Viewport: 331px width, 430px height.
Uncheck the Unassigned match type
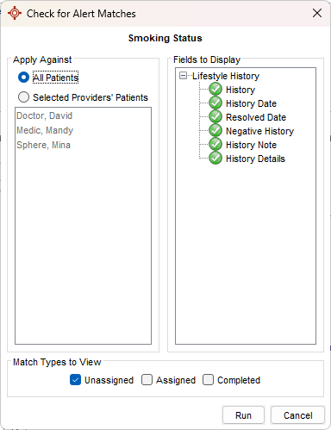[x=75, y=380]
